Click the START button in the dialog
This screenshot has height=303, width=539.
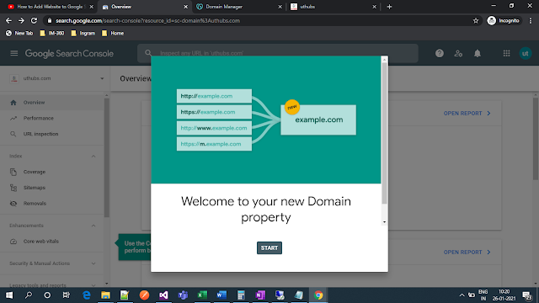click(x=269, y=247)
